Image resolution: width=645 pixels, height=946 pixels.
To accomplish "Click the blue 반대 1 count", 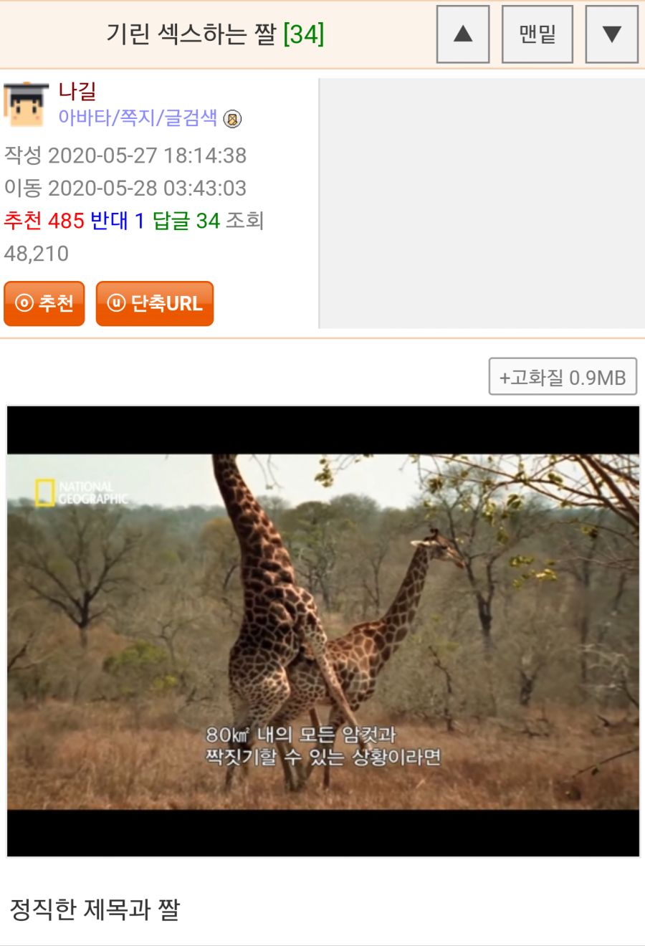I will pos(118,221).
